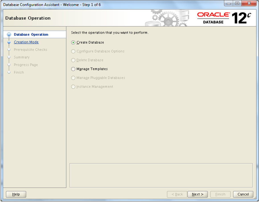Click the Database Operation step bullet icon
This screenshot has width=259, height=202.
coord(9,34)
